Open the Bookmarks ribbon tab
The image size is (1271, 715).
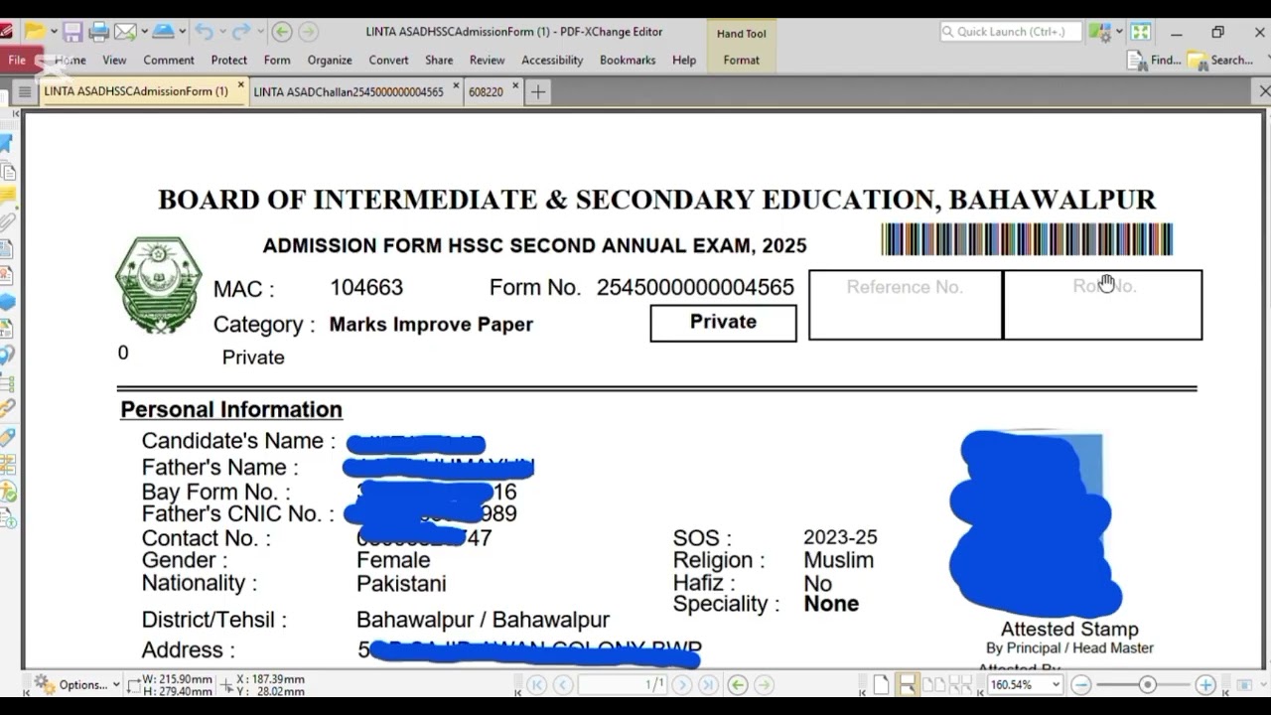[x=628, y=60]
